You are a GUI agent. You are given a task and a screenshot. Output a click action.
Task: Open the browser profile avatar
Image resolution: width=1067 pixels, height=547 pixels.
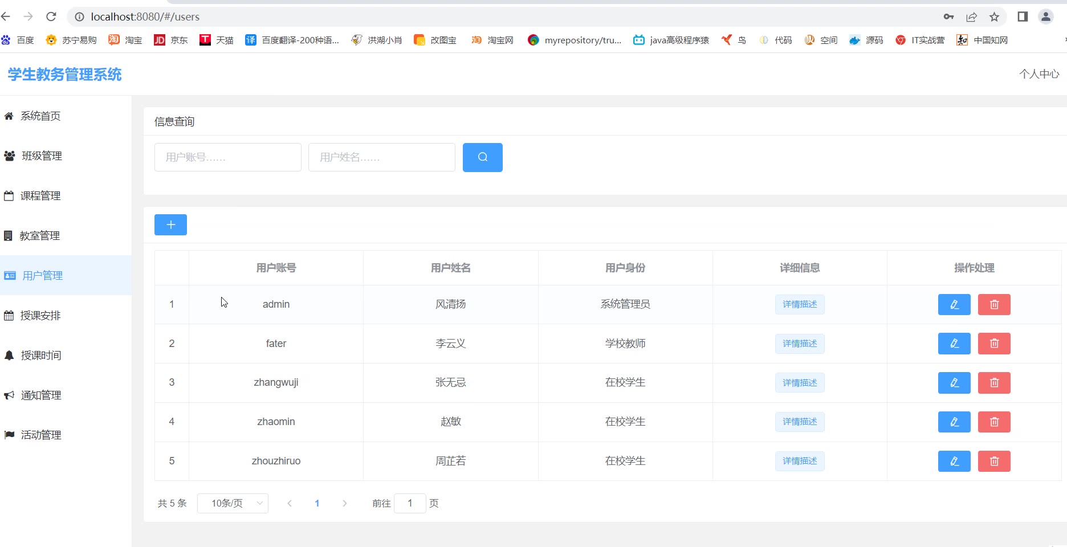tap(1045, 17)
